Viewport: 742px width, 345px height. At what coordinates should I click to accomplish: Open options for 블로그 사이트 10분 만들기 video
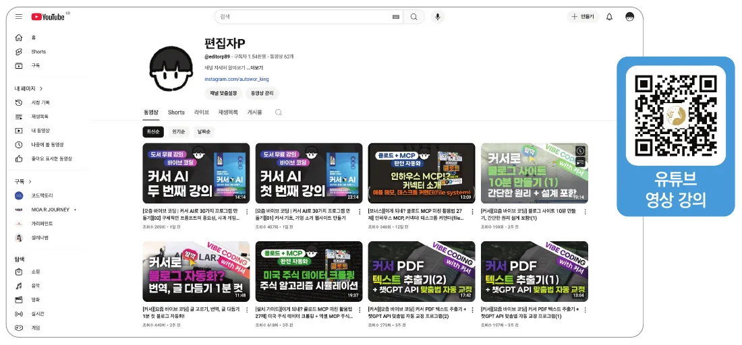(x=585, y=212)
